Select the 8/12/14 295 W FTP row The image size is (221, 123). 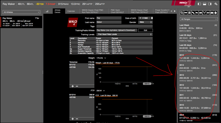(82, 95)
